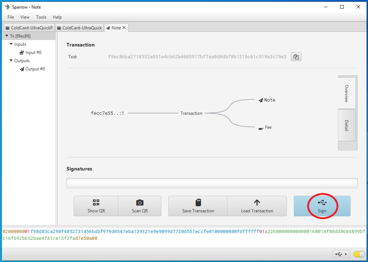Image resolution: width=368 pixels, height=262 pixels.
Task: Collapse the Inputs tree node
Action: pyautogui.click(x=11, y=44)
